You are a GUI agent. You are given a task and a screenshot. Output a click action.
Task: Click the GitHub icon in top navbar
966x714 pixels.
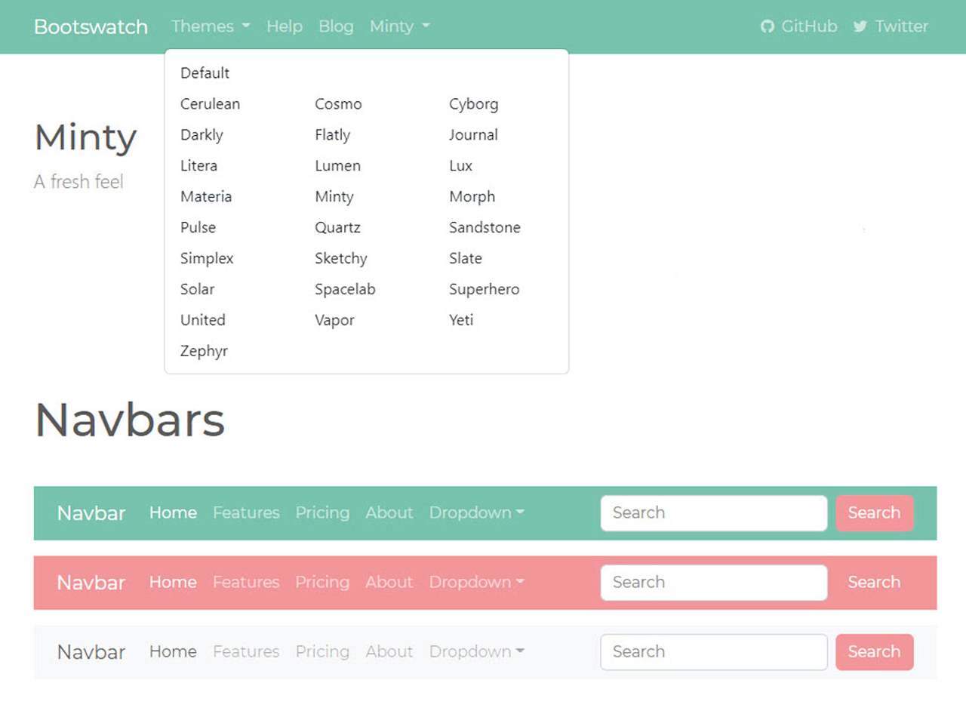(x=768, y=26)
